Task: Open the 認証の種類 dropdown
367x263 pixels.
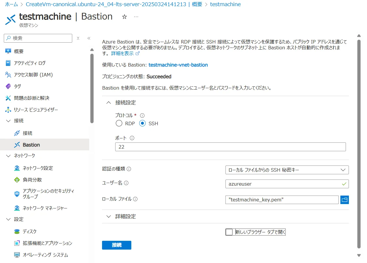Action: point(287,170)
